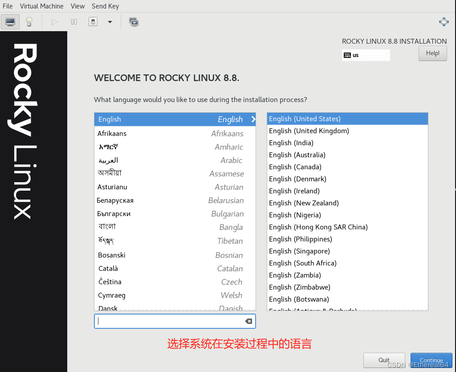Select English (Zambia) locale
The width and height of the screenshot is (456, 372).
click(347, 275)
